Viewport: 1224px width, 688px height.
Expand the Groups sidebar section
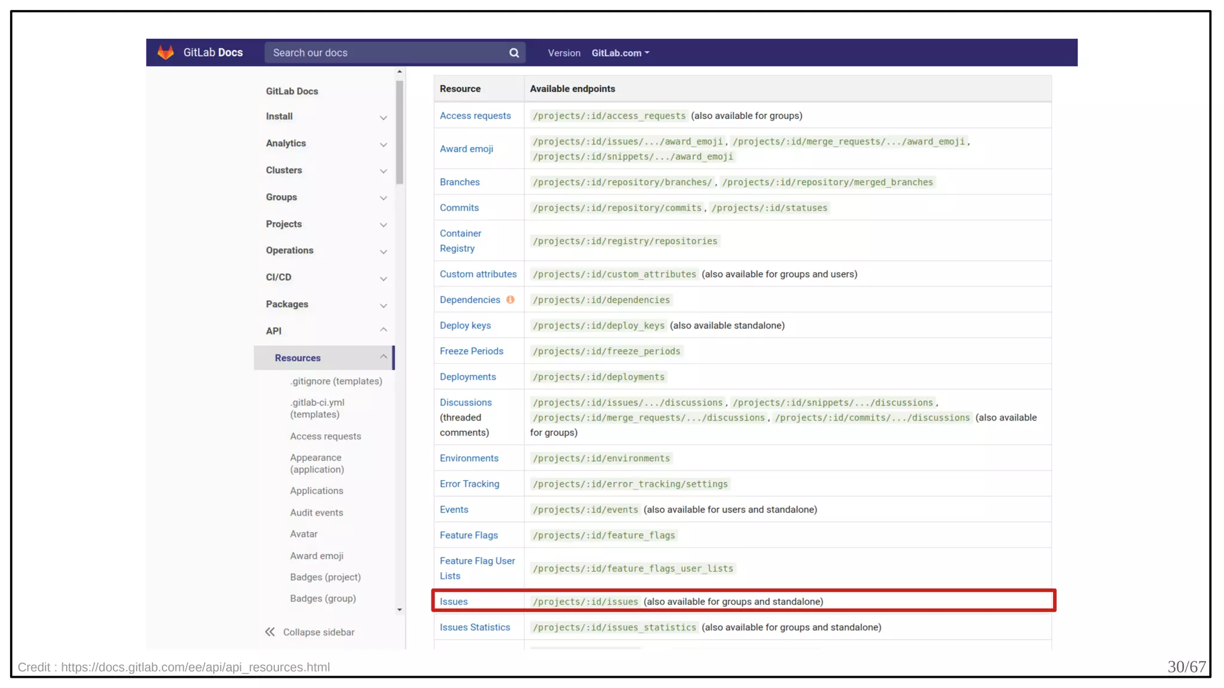pos(383,198)
